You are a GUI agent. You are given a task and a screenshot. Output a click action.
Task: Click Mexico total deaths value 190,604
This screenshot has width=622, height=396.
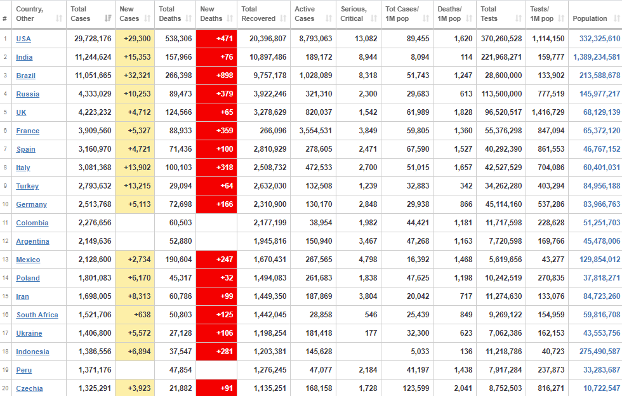(178, 260)
